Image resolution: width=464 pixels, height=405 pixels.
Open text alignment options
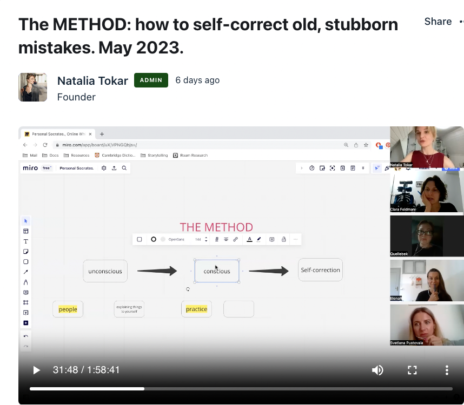tap(226, 239)
